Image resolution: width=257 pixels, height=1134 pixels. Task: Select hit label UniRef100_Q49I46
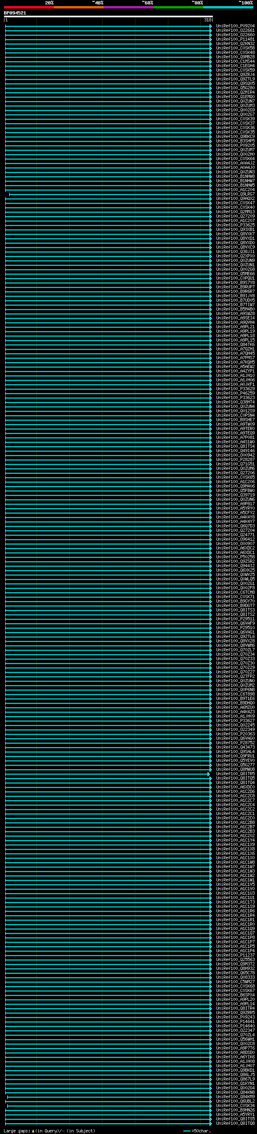(x=235, y=451)
